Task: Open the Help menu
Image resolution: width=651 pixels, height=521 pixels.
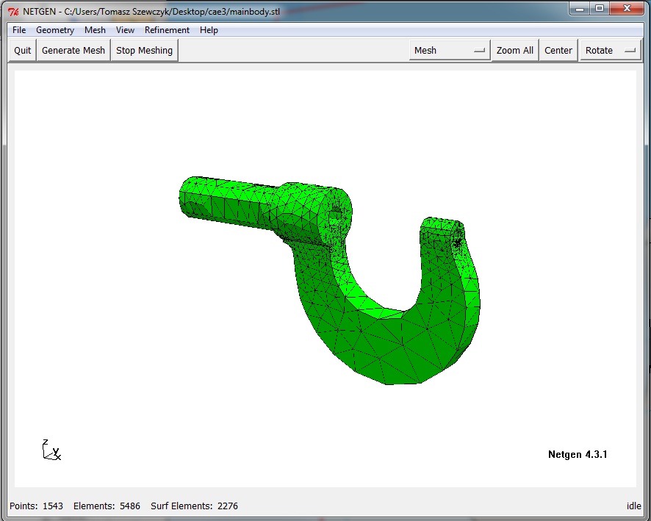Action: [x=209, y=30]
